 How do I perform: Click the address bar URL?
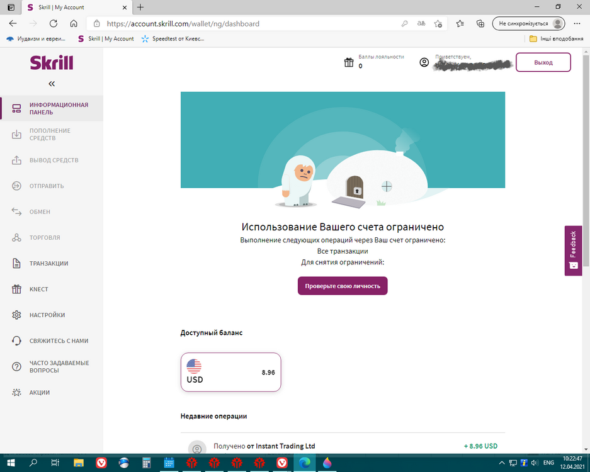click(183, 24)
